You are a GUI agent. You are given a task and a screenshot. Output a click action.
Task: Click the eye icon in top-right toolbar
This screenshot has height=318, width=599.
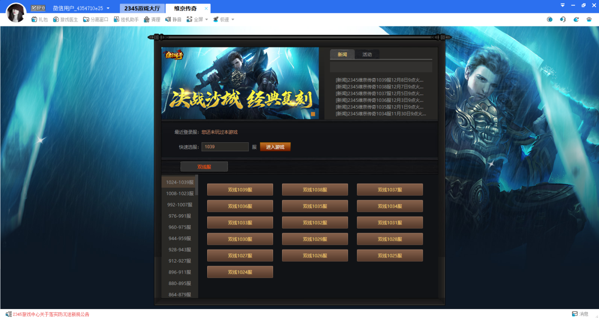pyautogui.click(x=589, y=19)
